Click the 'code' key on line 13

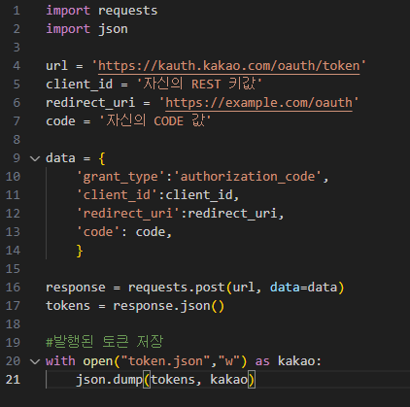[98, 232]
